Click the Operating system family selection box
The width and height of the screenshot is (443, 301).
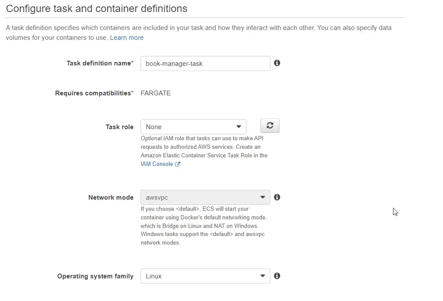point(205,276)
